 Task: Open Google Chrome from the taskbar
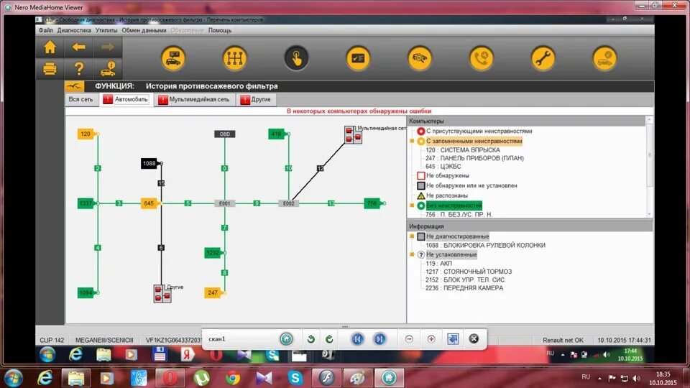[x=233, y=378]
